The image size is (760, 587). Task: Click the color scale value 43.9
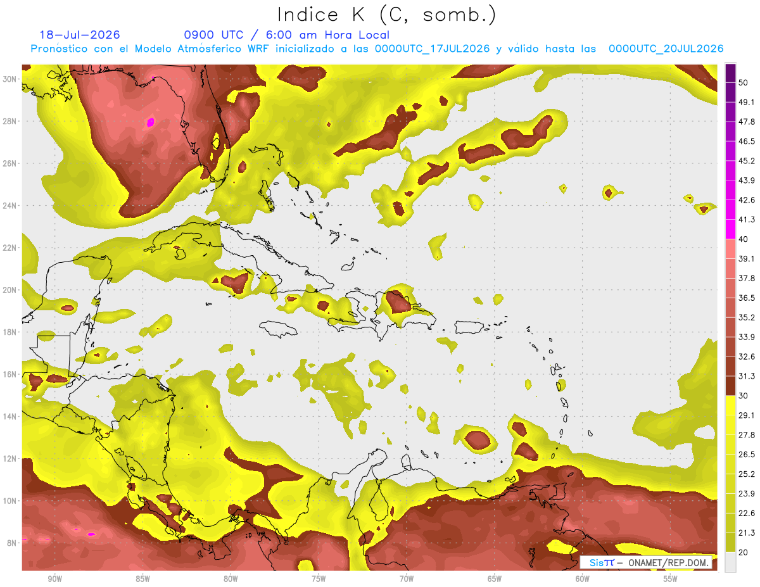tap(747, 180)
